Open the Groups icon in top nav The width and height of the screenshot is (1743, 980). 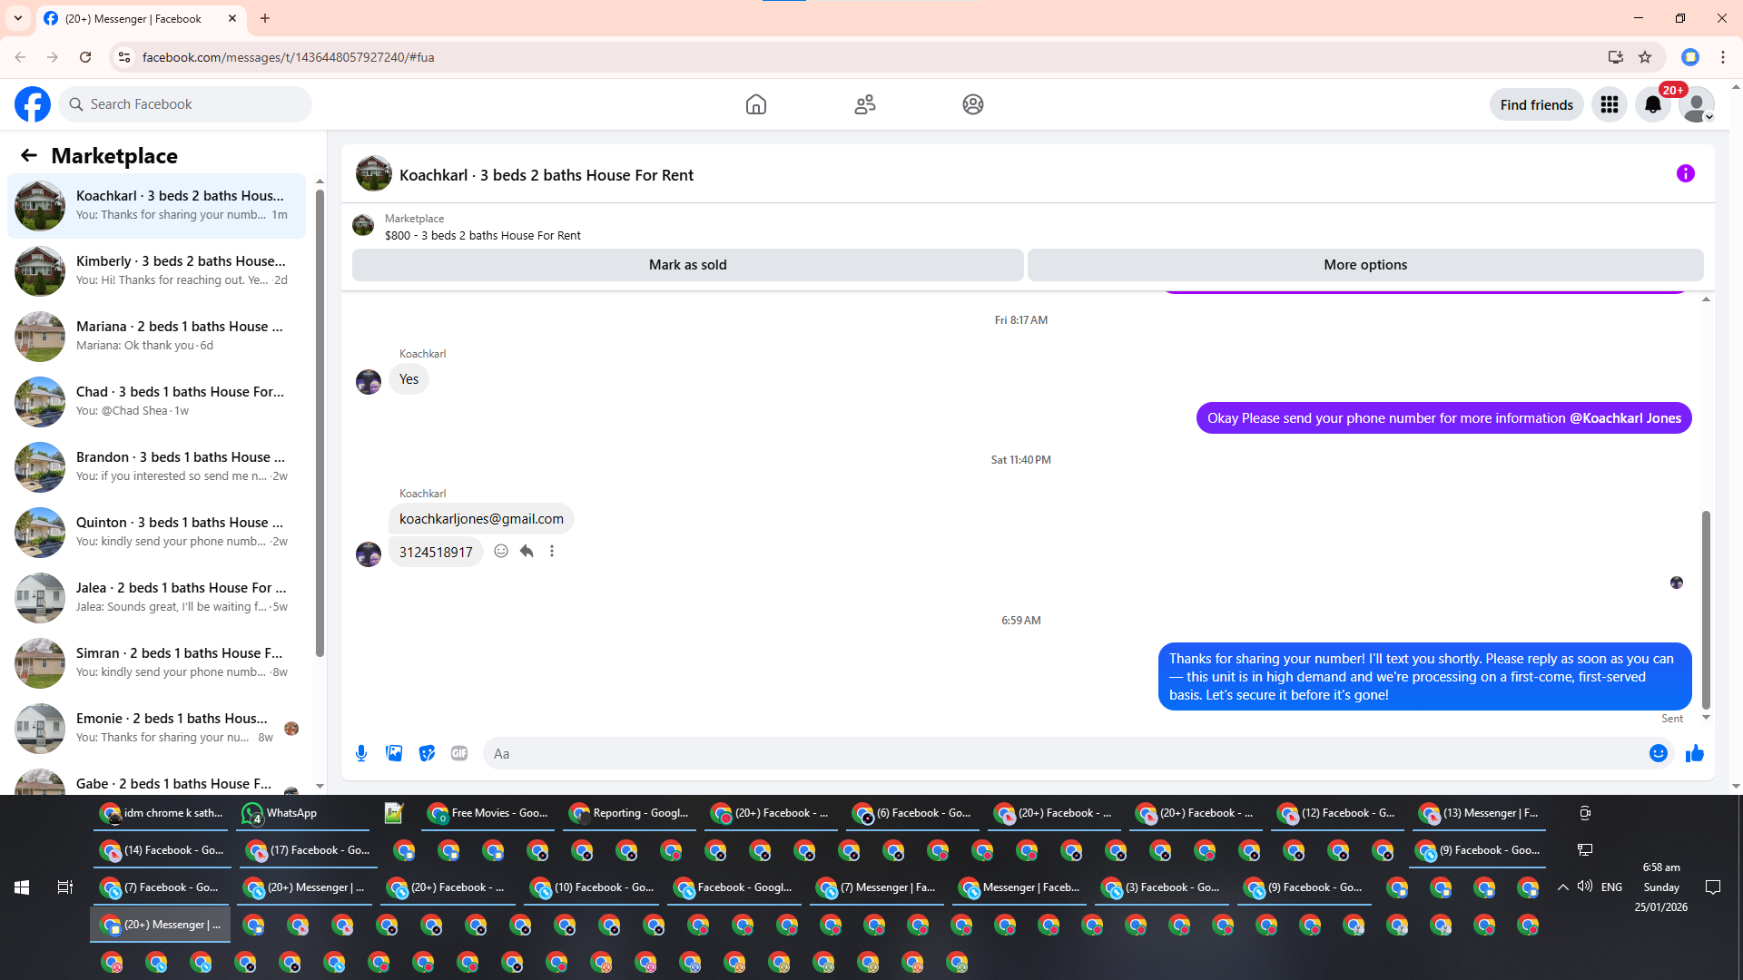pyautogui.click(x=973, y=104)
